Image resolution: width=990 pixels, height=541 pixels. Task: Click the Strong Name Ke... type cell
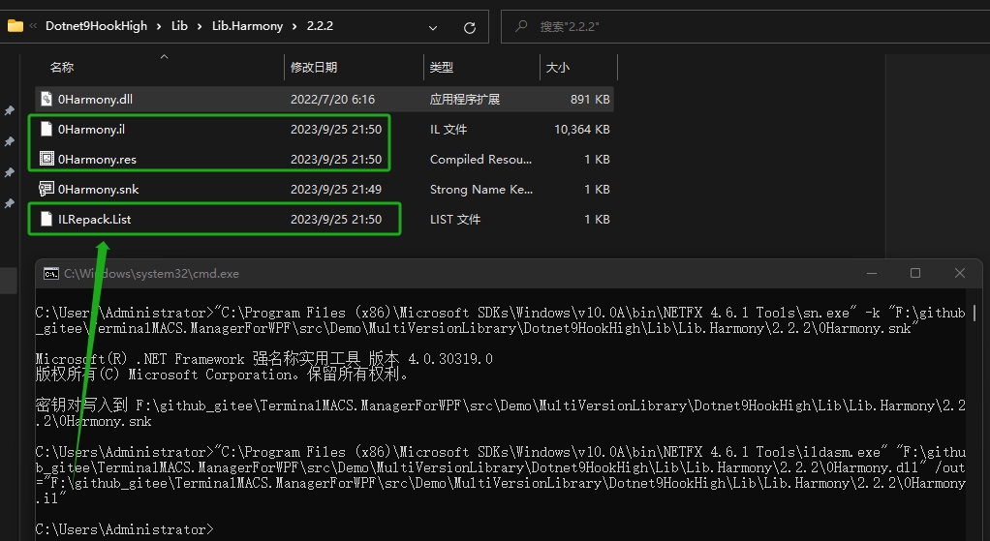[481, 189]
